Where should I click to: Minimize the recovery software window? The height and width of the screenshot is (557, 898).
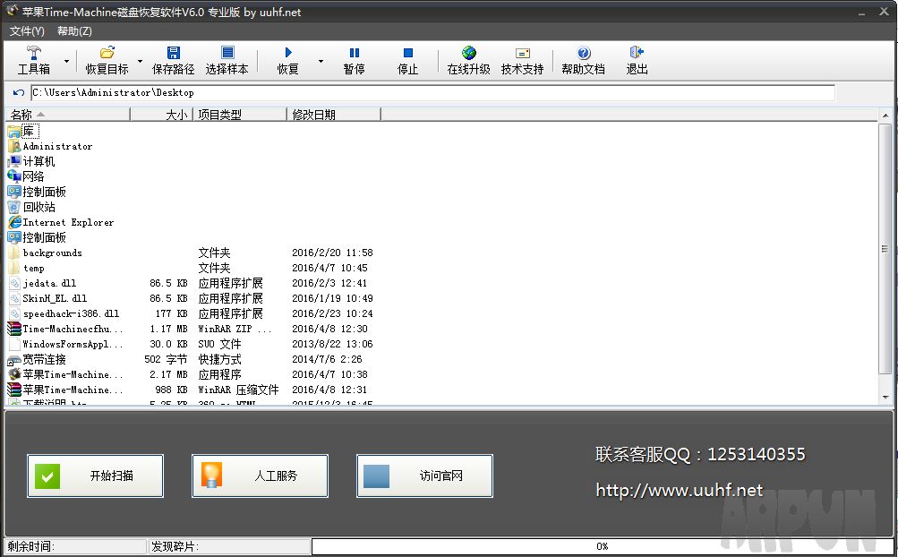(861, 12)
